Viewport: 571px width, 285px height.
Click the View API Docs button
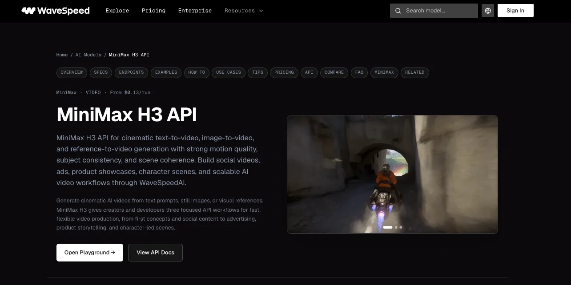click(x=155, y=253)
